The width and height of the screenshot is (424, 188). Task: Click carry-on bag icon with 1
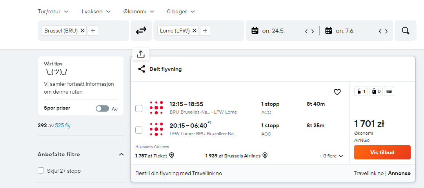coord(361,91)
